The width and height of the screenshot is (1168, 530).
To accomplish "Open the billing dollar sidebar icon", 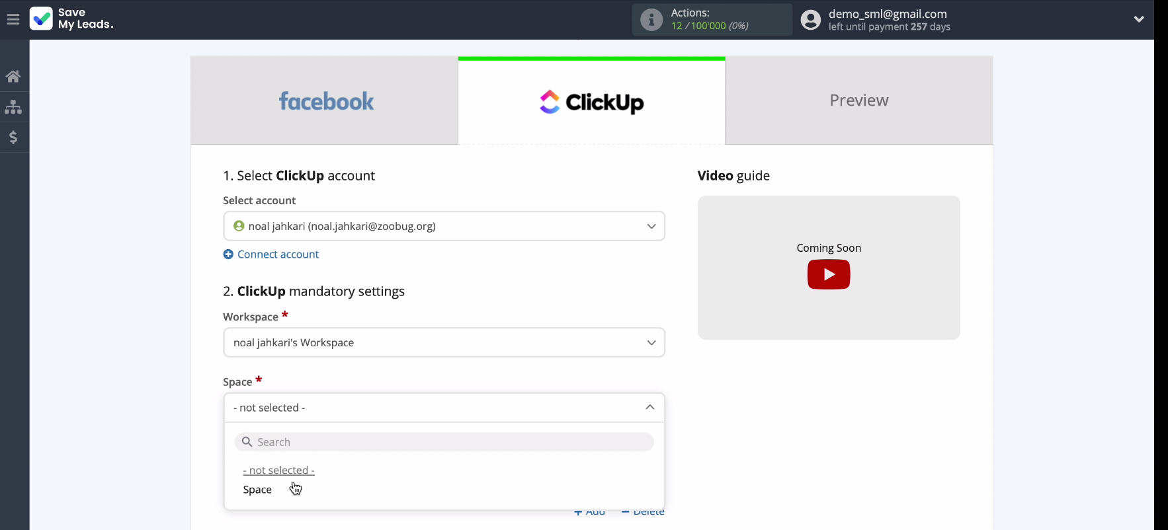I will point(13,137).
